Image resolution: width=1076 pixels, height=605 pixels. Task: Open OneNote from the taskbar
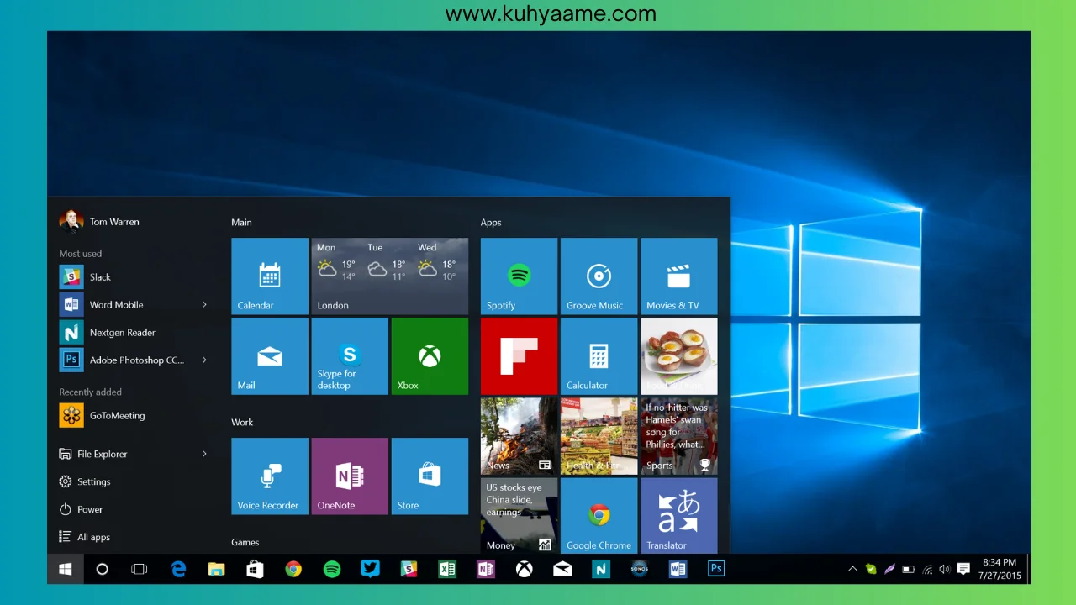coord(486,569)
